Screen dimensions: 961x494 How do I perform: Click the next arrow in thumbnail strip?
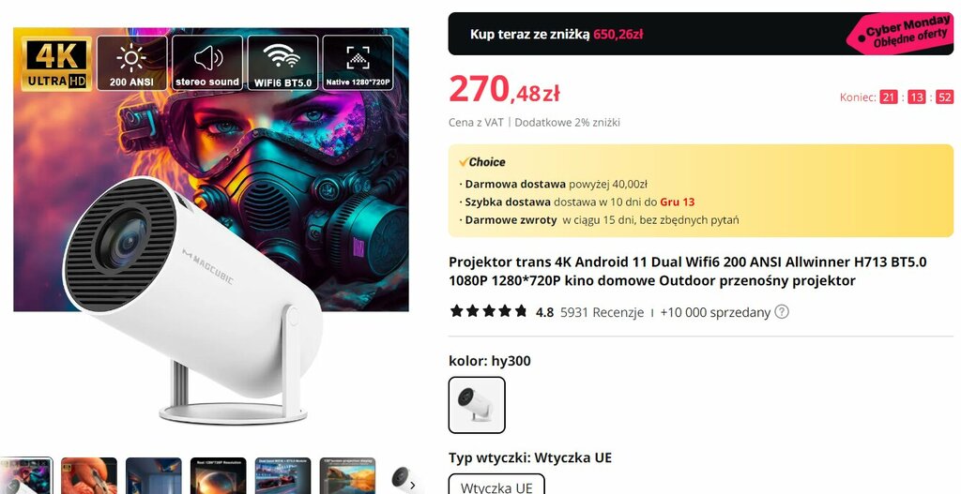click(x=412, y=485)
